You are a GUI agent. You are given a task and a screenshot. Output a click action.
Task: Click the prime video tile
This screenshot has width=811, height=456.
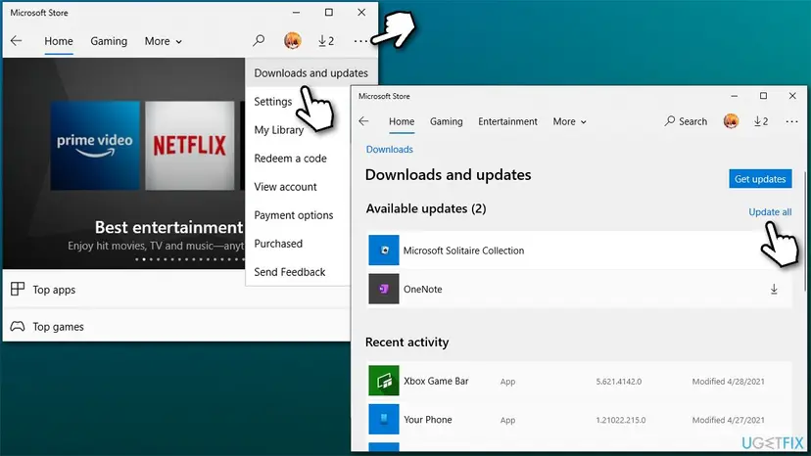95,145
